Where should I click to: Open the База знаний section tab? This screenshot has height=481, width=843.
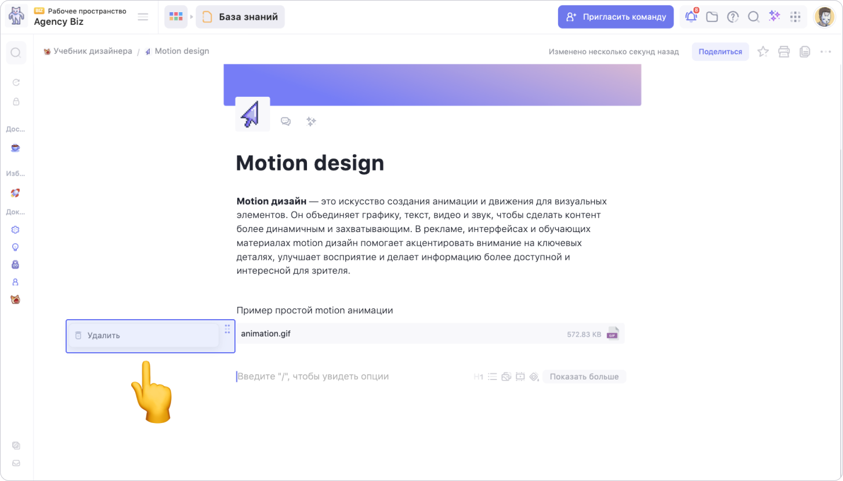(240, 17)
